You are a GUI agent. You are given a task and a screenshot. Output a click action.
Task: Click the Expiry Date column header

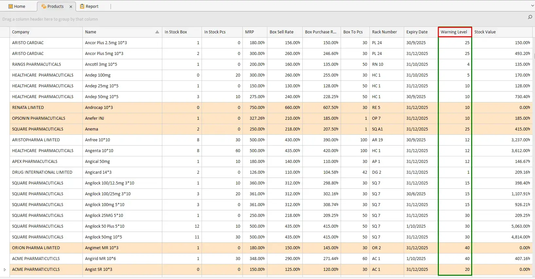(x=421, y=32)
